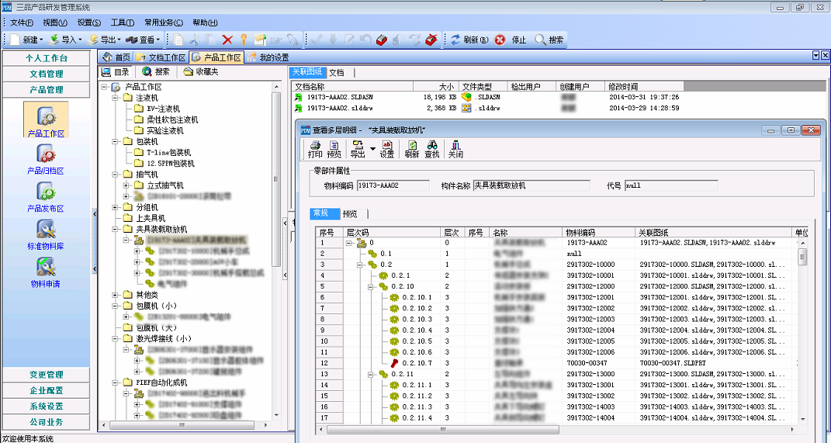Open the 工具 menu
This screenshot has width=831, height=443.
[122, 22]
